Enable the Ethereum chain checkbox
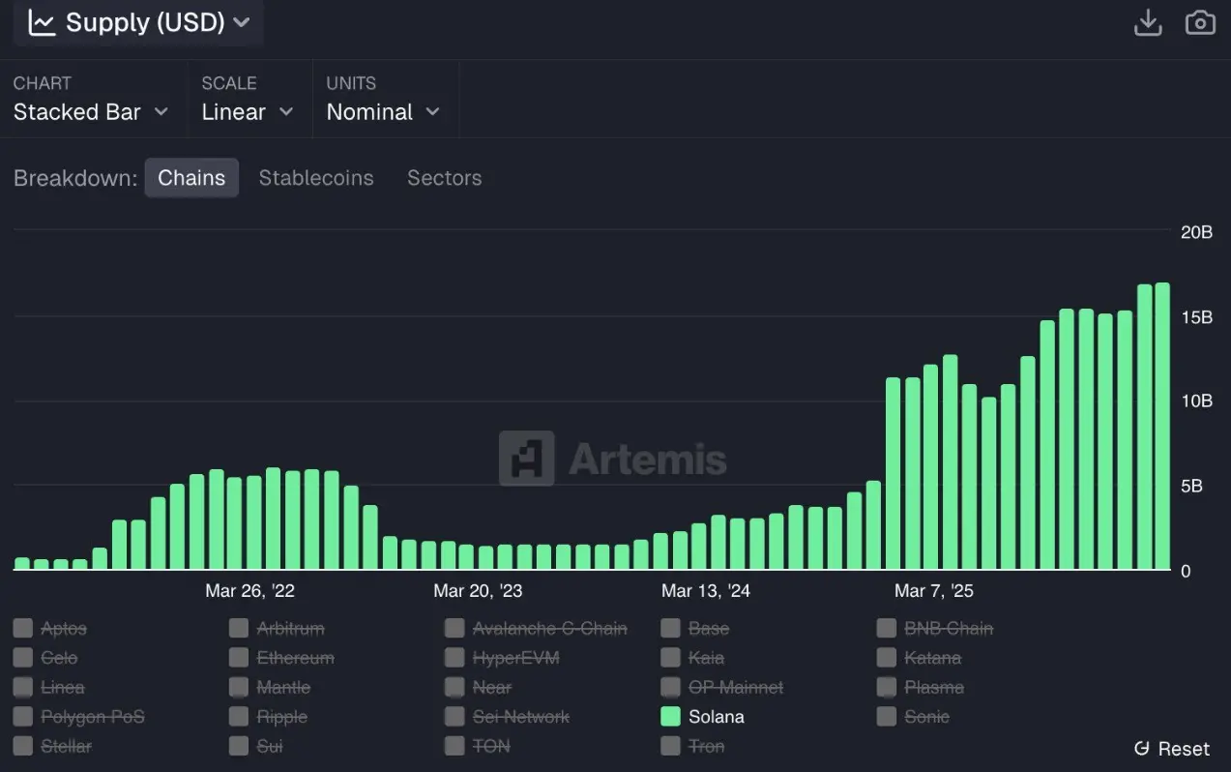Viewport: 1231px width, 772px height. point(239,658)
